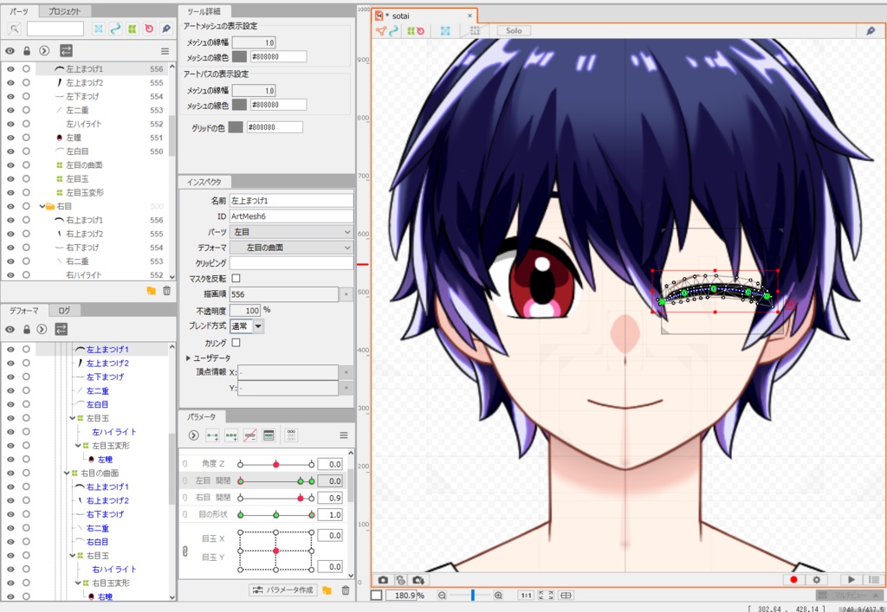Collapse 右目玉 in the Deformer tree

pos(73,556)
